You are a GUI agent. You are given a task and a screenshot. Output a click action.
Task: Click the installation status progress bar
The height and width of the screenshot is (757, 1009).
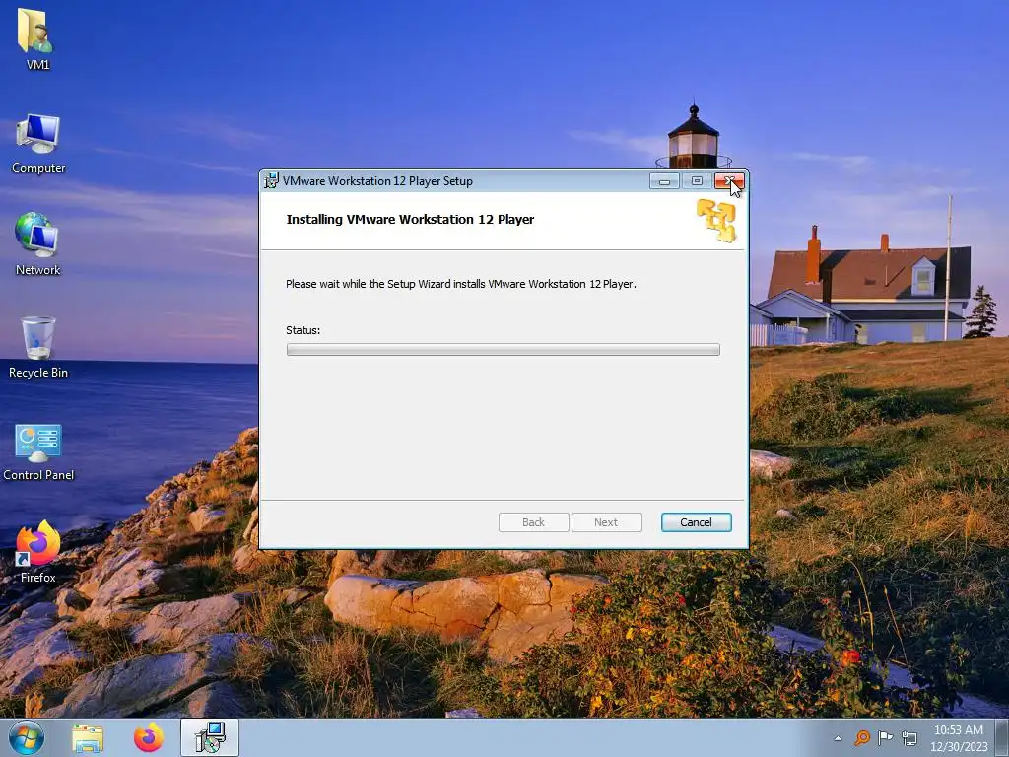pos(504,350)
